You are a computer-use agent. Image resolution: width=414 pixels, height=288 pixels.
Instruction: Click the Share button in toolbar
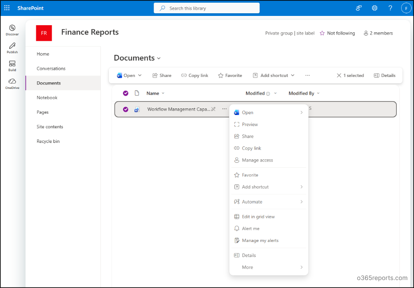pos(162,76)
